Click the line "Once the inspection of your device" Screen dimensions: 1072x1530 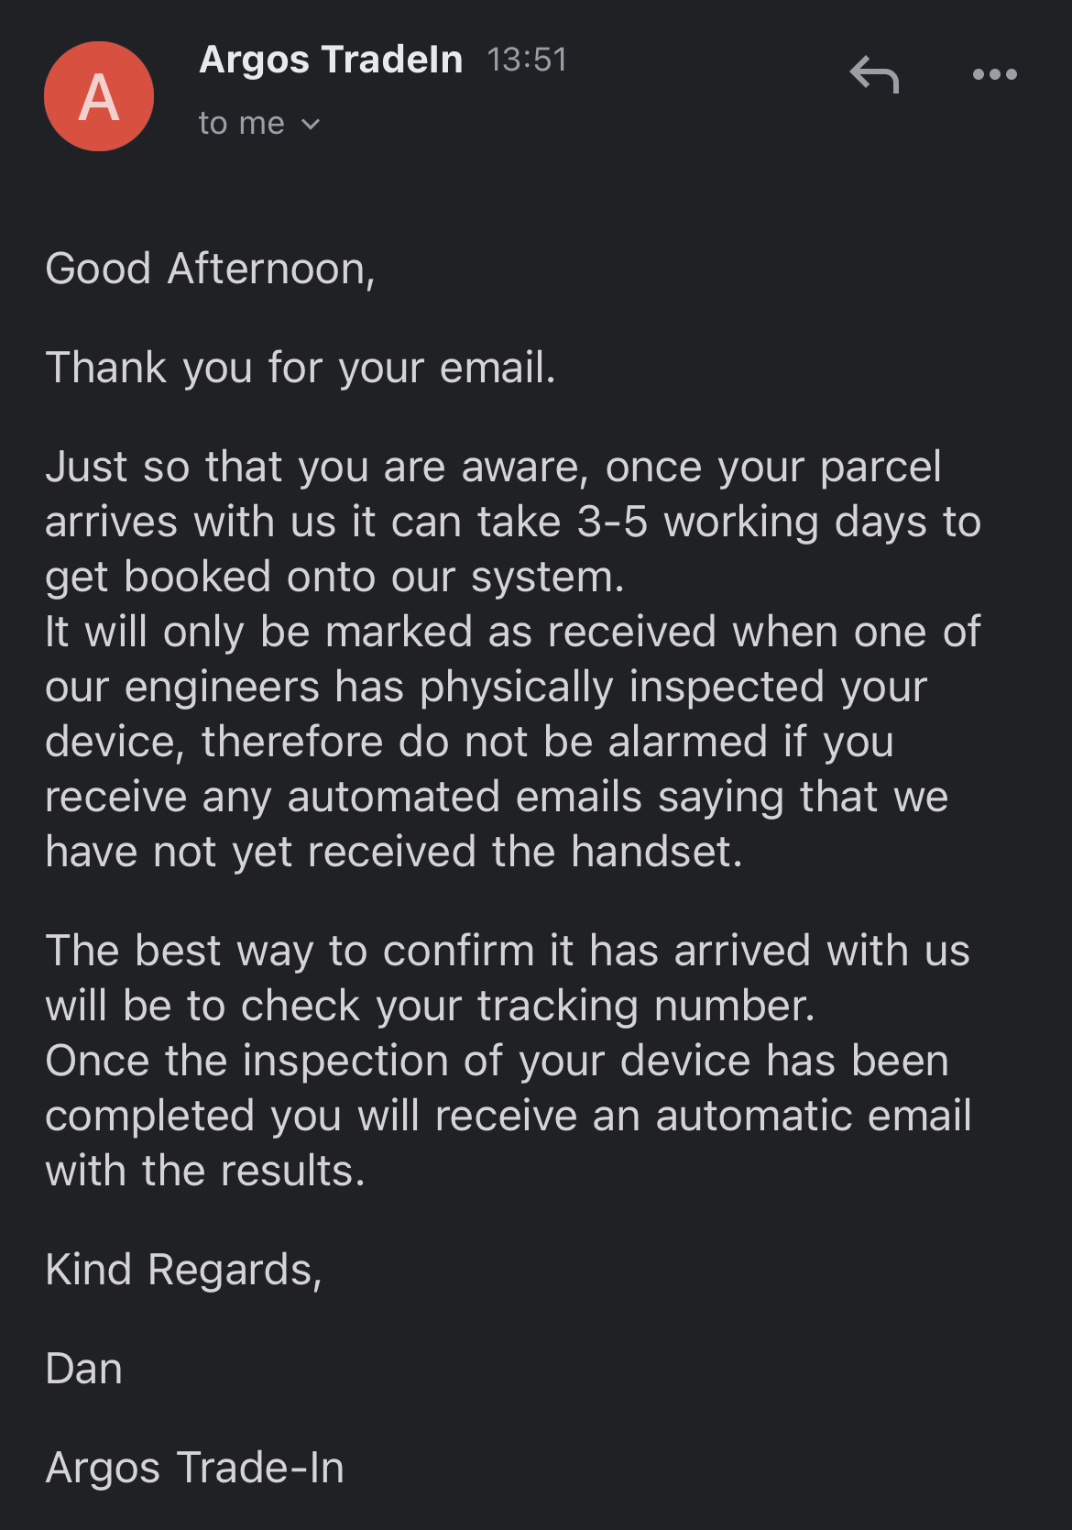coord(498,1062)
